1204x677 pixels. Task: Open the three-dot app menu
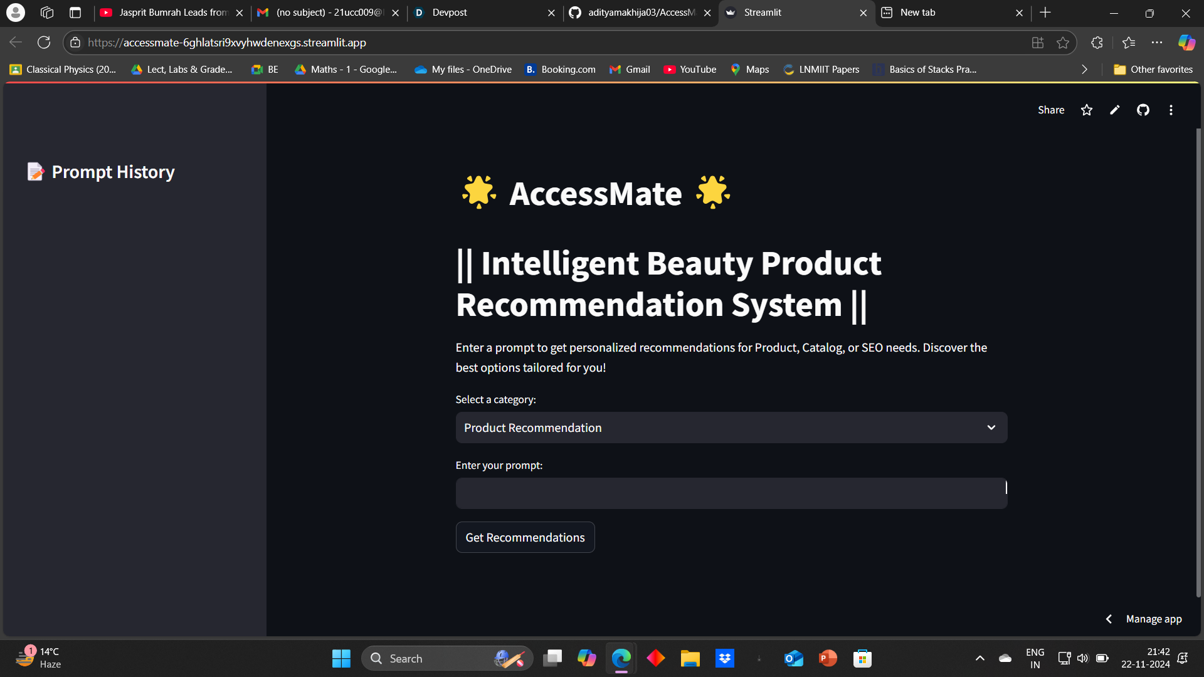1171,110
